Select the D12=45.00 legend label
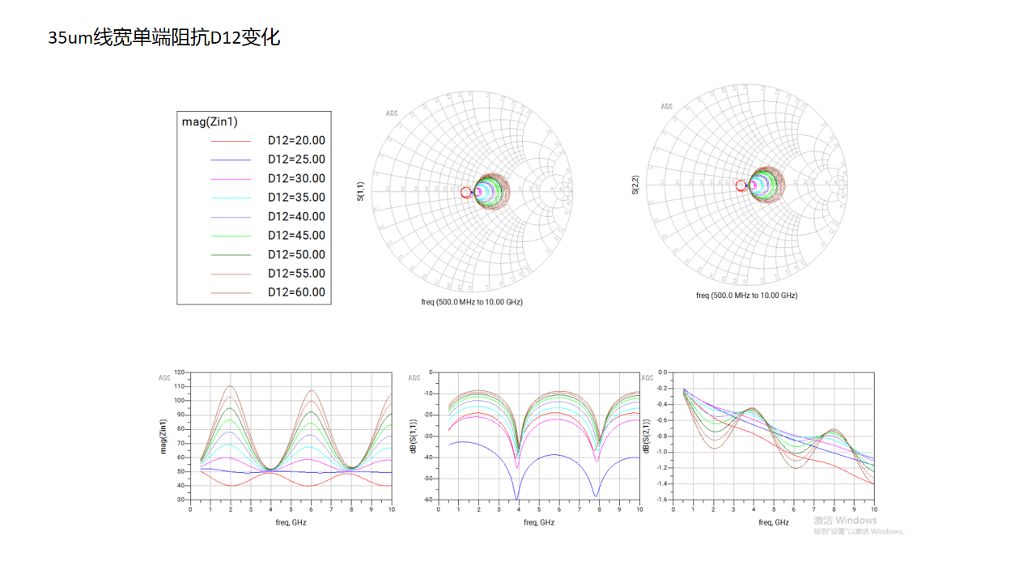 [x=296, y=236]
